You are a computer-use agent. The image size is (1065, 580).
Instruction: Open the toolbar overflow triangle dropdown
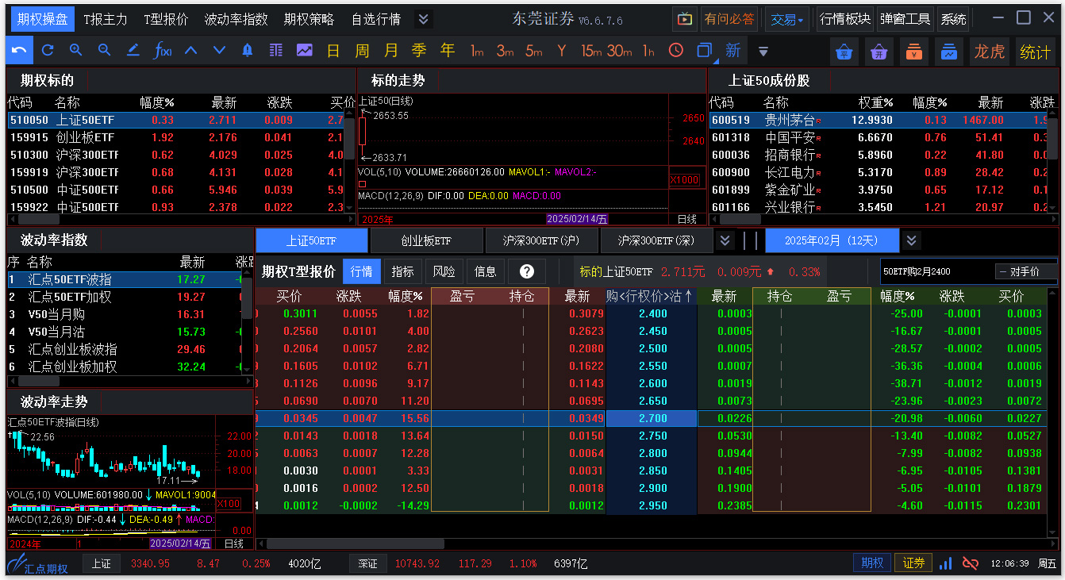(763, 52)
